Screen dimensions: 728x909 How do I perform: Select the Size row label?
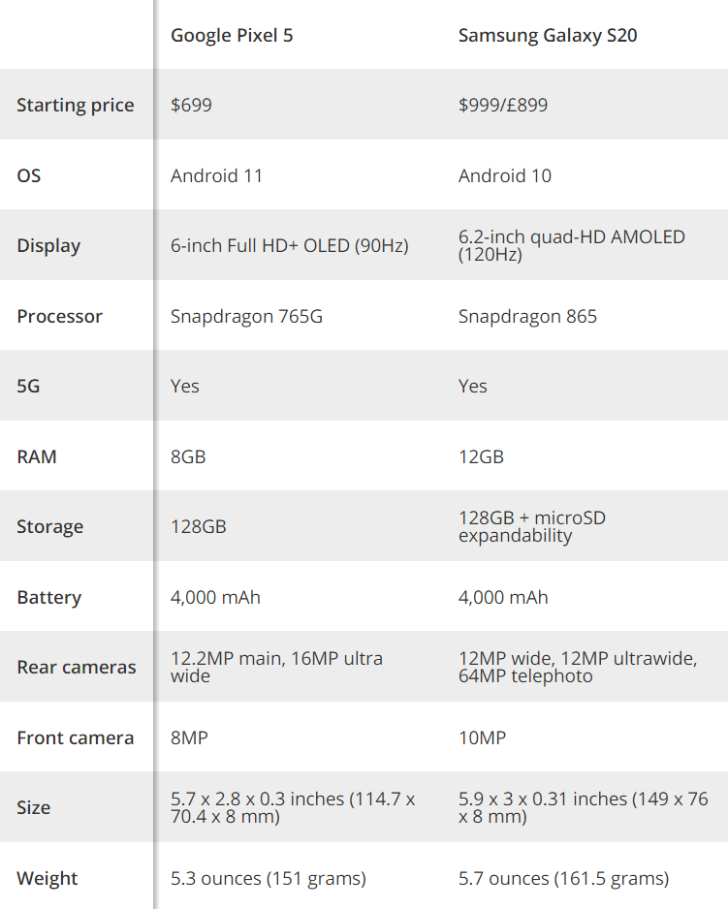click(33, 807)
